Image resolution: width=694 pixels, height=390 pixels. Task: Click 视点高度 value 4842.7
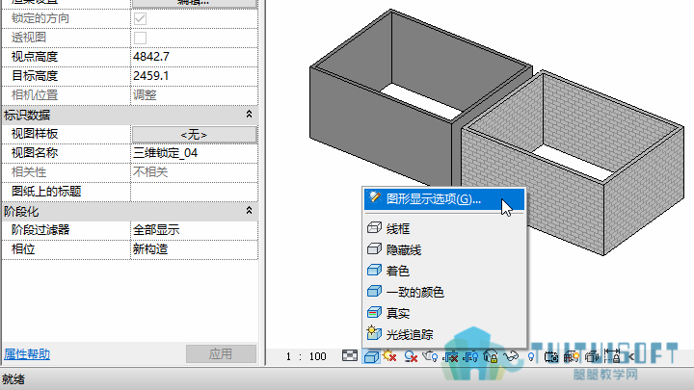pos(195,57)
